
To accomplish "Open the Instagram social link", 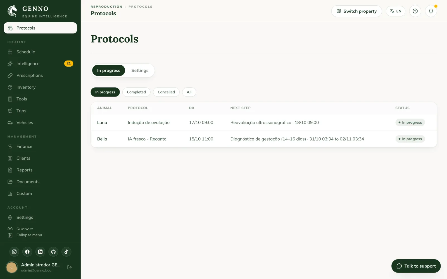I will 14,252.
